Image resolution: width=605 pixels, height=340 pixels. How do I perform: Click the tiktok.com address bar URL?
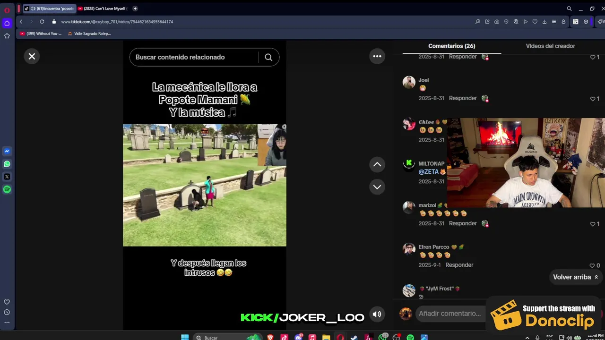pyautogui.click(x=117, y=22)
